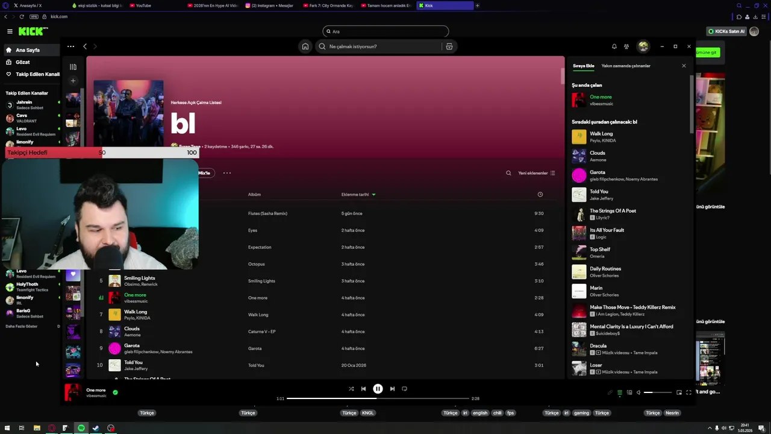
Task: Search within the playlist
Action: tap(508, 173)
